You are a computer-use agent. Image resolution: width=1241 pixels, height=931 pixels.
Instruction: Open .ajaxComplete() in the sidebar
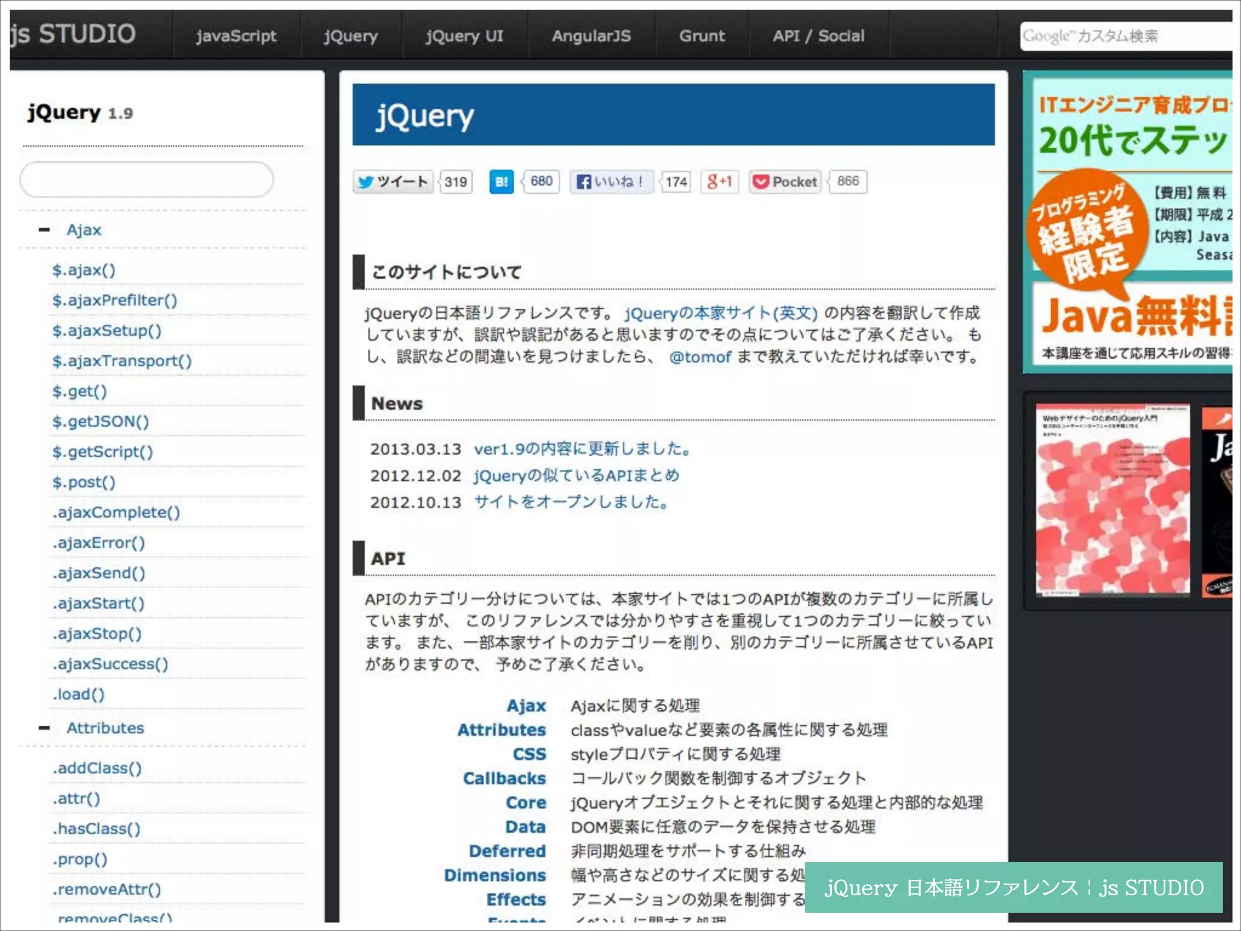(116, 513)
